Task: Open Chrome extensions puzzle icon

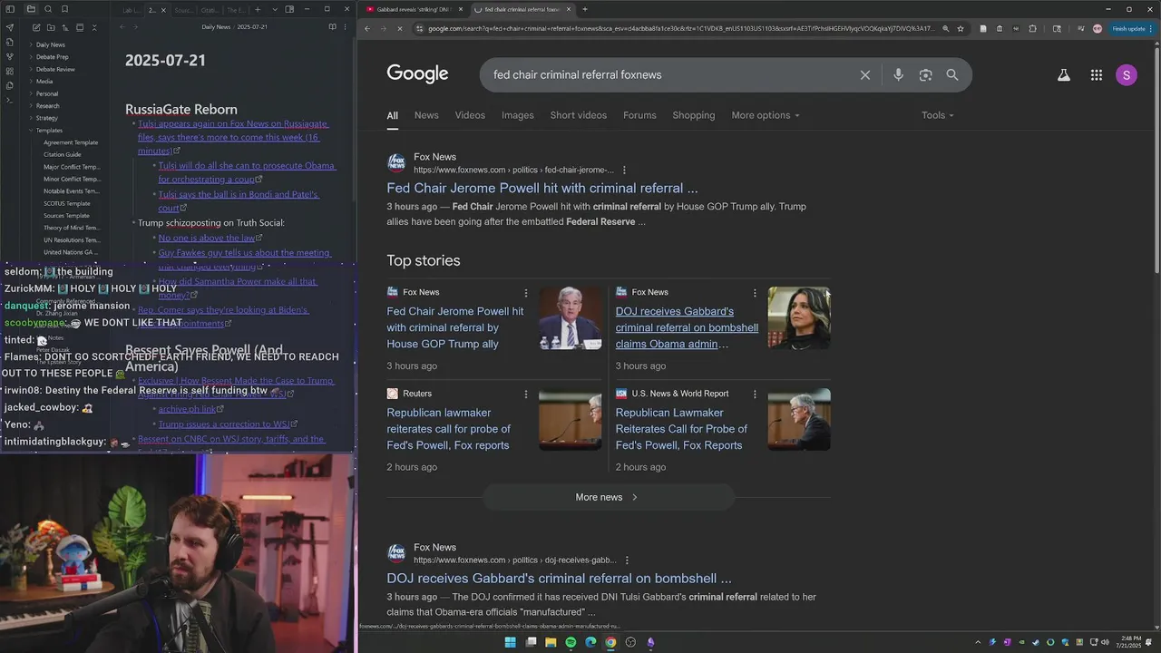Action: (x=1032, y=29)
